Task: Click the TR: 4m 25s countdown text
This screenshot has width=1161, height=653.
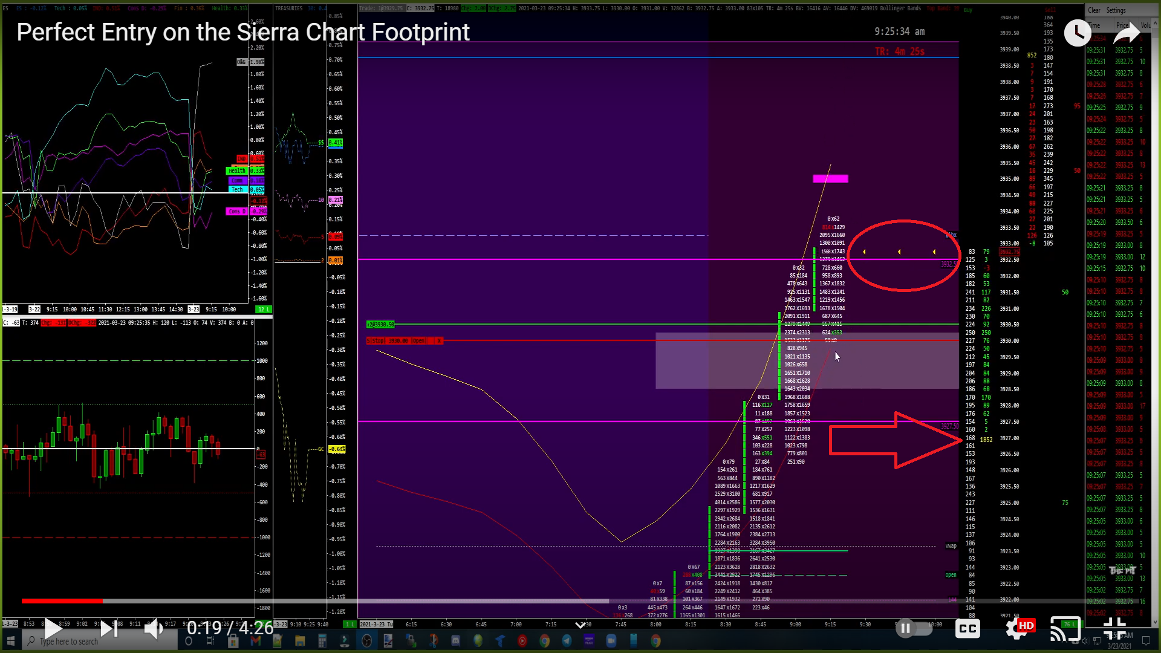Action: pos(900,51)
